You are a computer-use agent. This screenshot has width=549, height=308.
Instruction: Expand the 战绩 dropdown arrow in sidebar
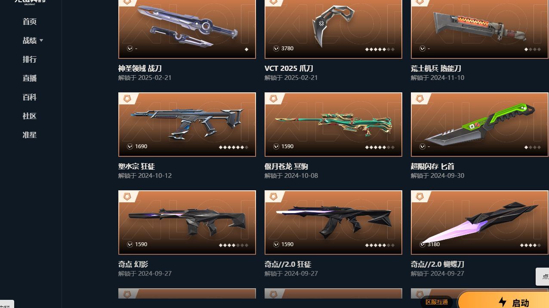(x=41, y=40)
